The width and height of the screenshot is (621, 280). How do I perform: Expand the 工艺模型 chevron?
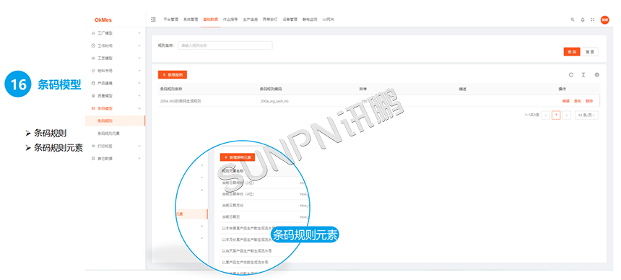coord(139,58)
